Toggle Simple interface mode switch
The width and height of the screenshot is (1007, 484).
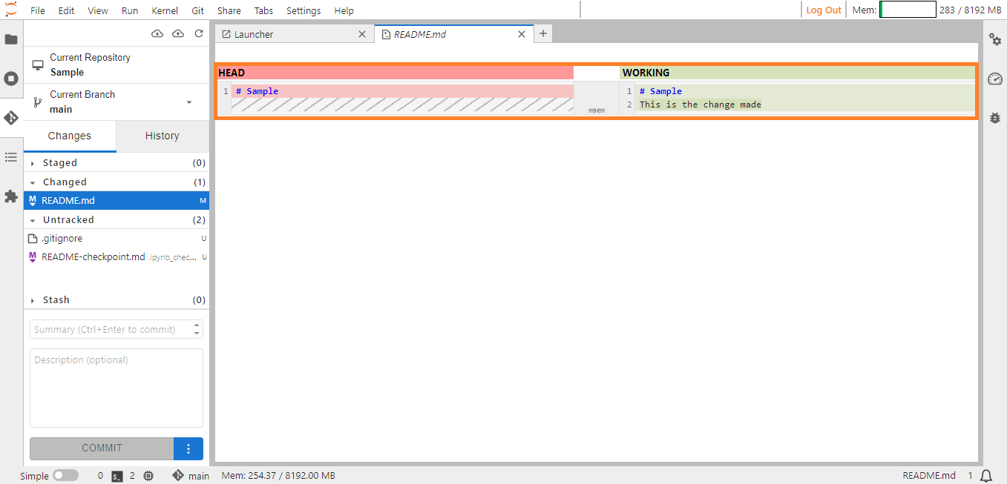(65, 476)
